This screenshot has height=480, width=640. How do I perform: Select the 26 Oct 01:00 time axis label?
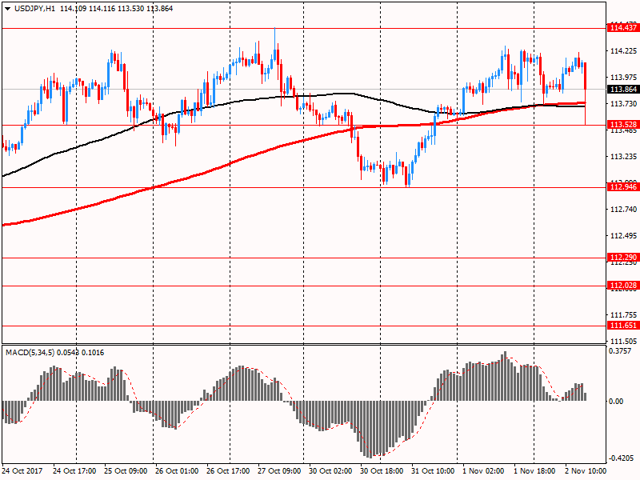177,471
